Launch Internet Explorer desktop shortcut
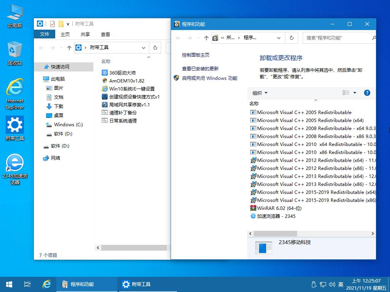Screen dimensions: 390x292 (15, 94)
